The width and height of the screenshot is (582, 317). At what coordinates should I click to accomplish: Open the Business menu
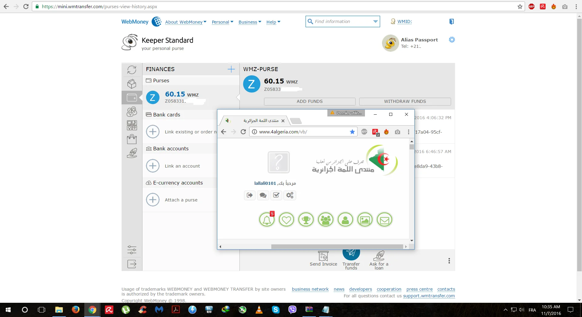click(x=249, y=22)
